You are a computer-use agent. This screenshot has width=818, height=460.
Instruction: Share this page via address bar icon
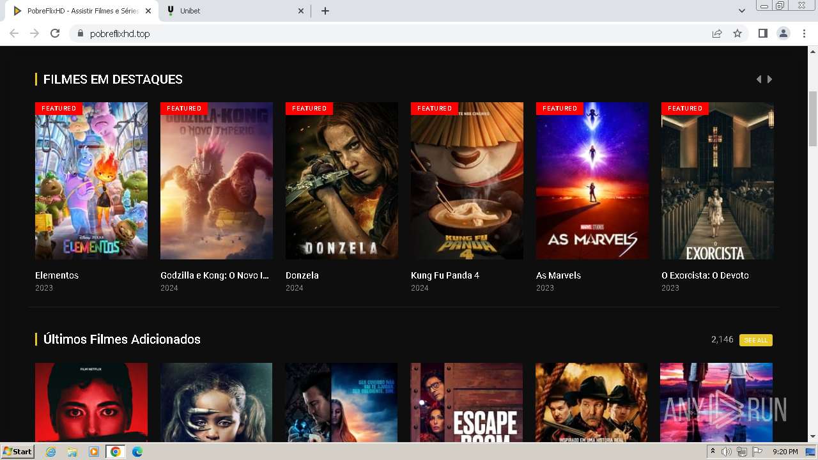(x=717, y=33)
